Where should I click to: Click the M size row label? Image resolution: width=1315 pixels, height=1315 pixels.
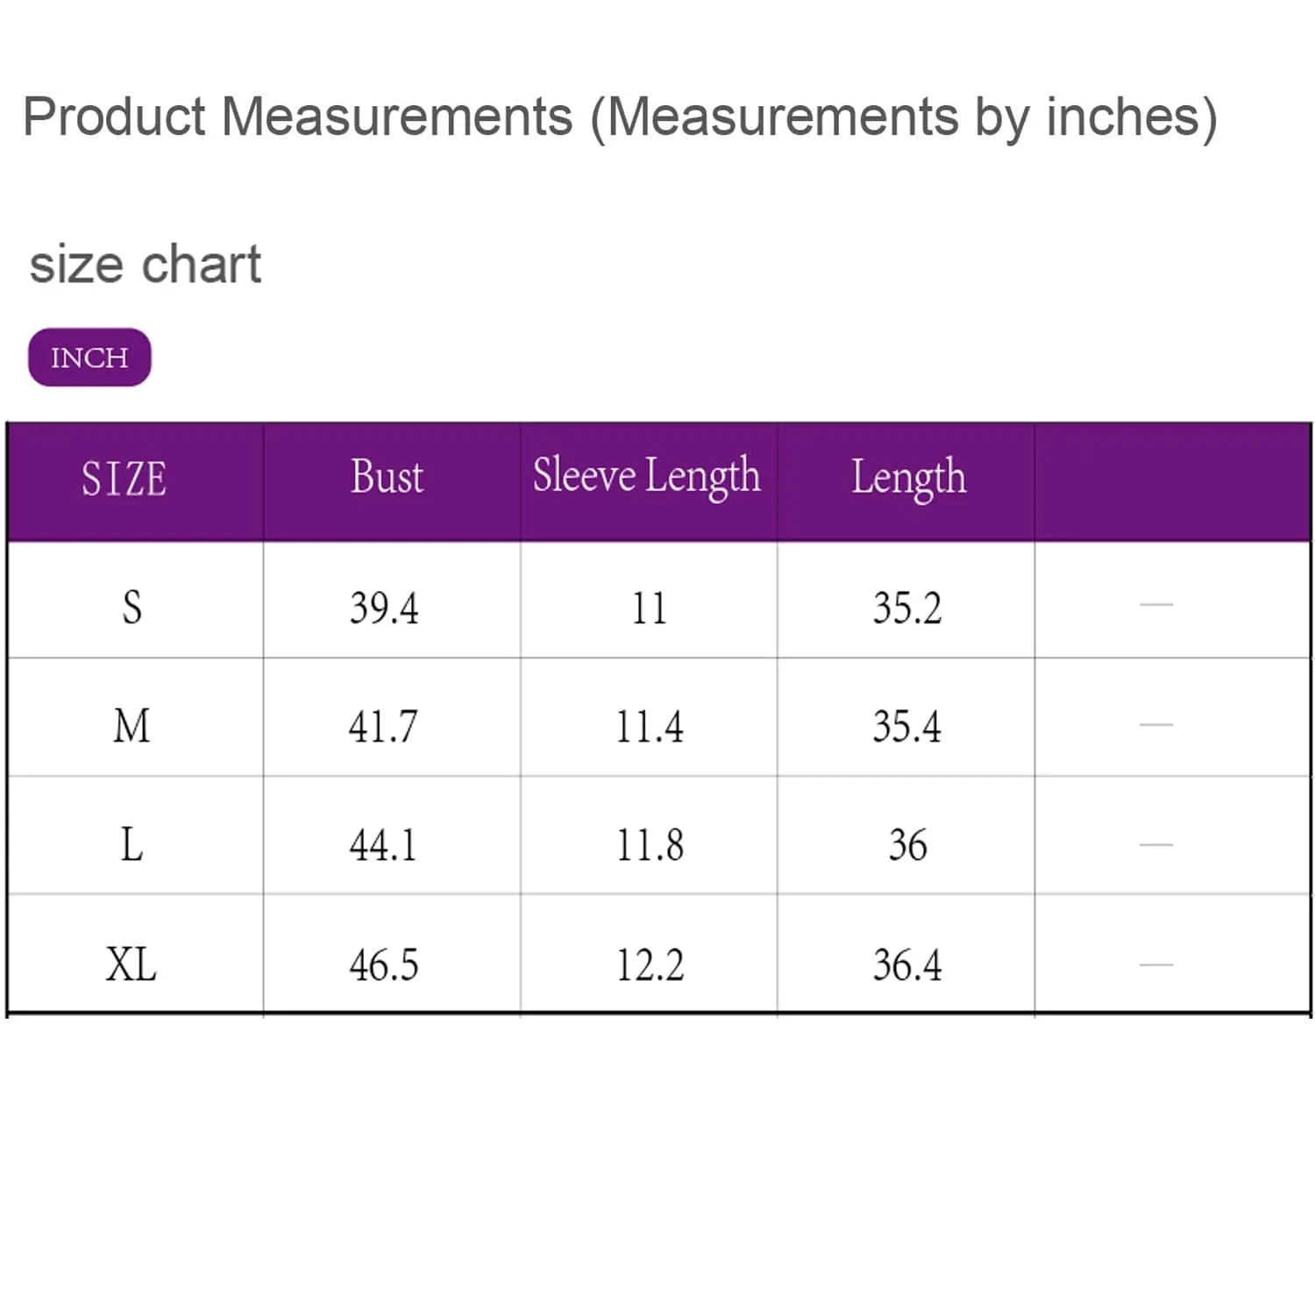tap(131, 726)
